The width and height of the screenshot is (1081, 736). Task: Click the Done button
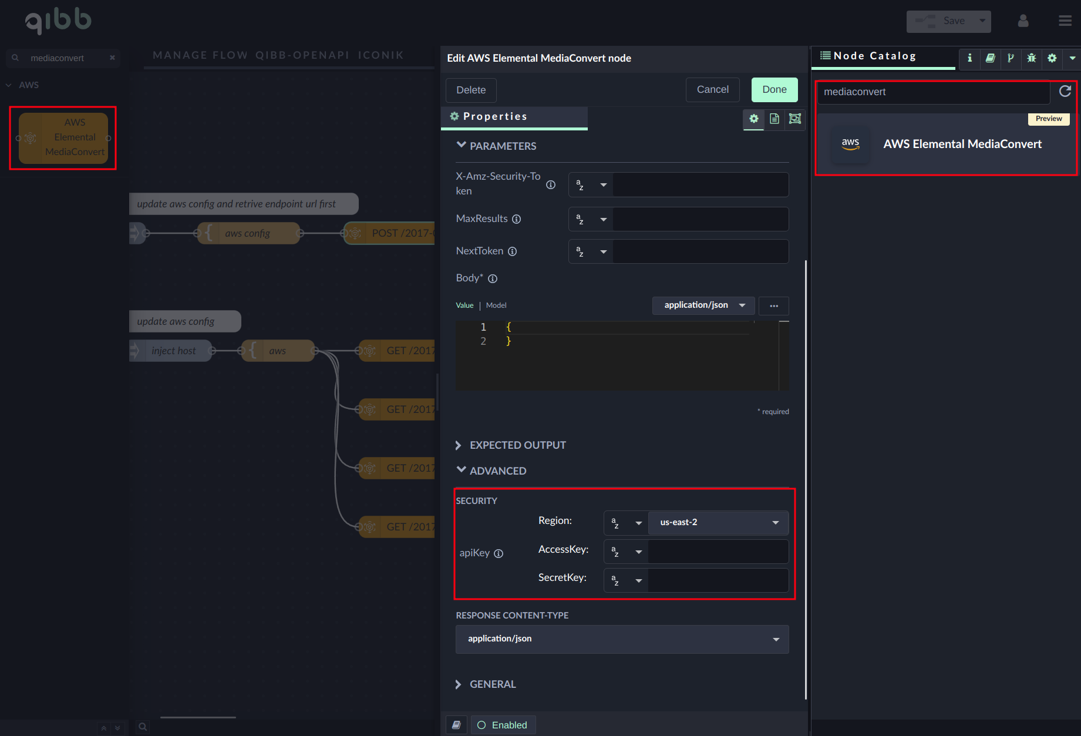point(774,90)
